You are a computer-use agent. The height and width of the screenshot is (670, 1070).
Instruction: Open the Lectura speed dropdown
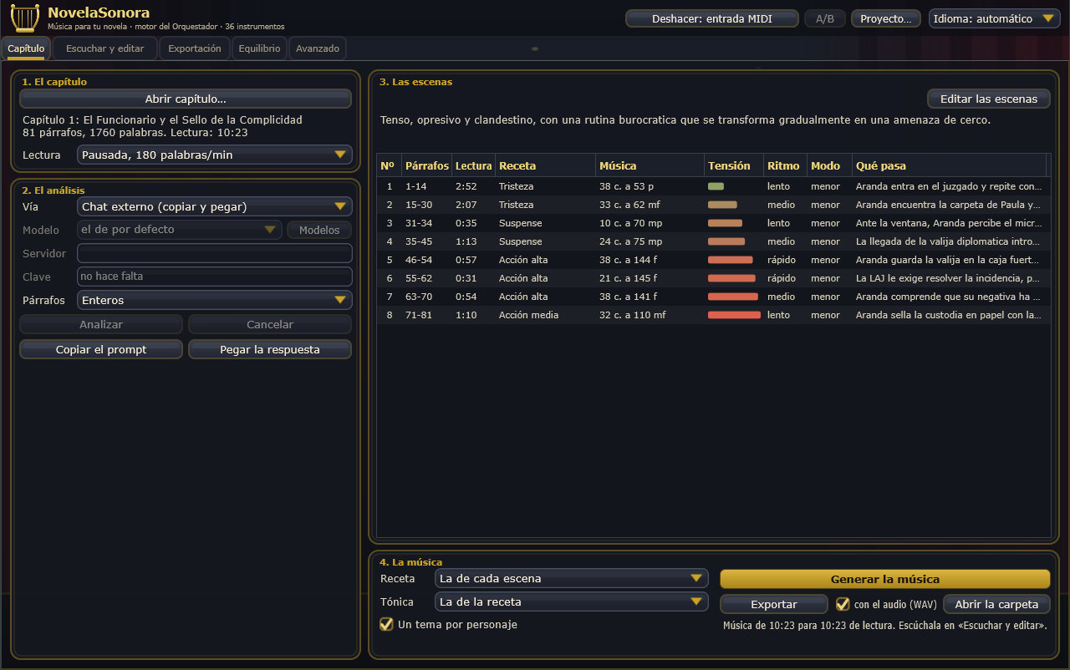coord(215,155)
